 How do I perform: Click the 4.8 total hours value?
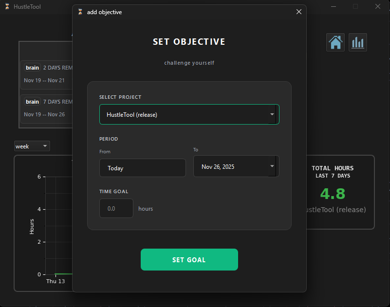click(x=333, y=194)
